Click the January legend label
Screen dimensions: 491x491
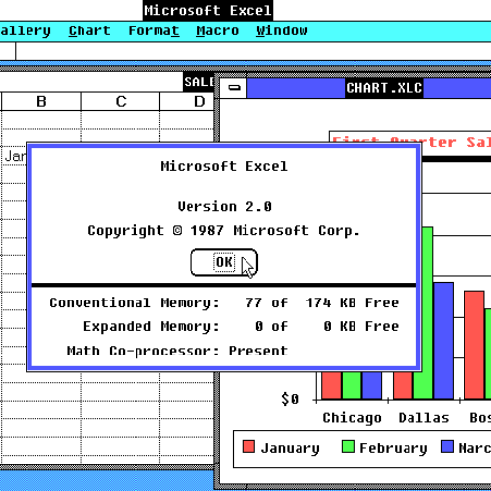click(290, 448)
